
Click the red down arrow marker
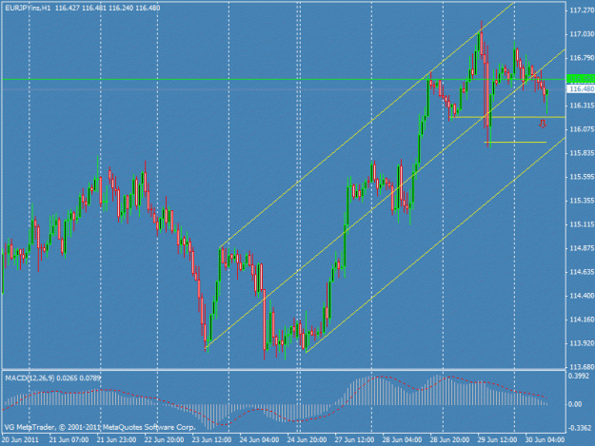pyautogui.click(x=543, y=124)
